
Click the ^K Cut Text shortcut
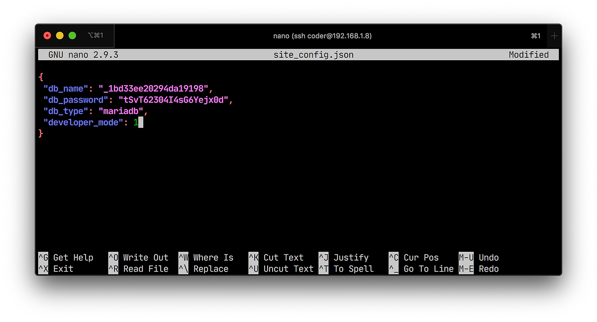(276, 257)
